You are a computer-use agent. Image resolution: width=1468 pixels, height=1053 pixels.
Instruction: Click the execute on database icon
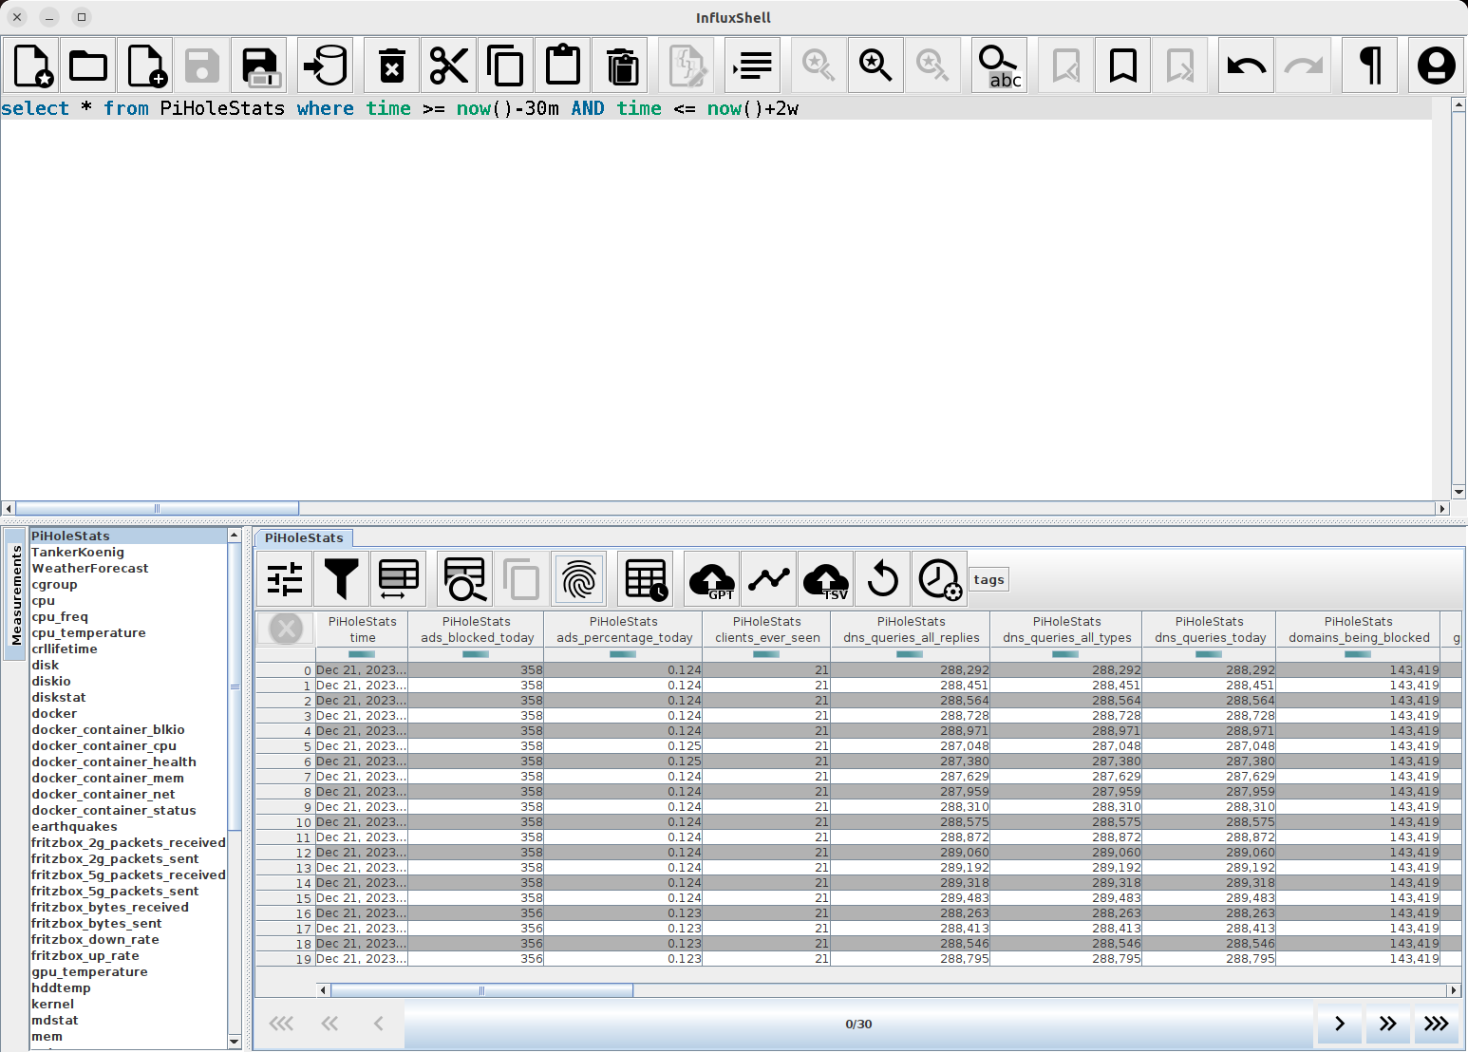point(326,66)
